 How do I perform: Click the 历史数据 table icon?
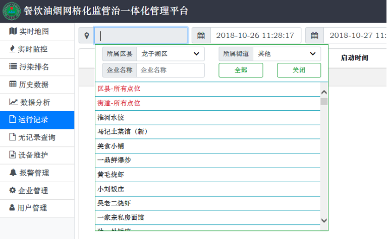click(13, 85)
